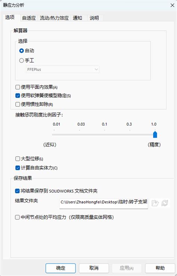Select the 手工 solver radio button
The width and height of the screenshot is (177, 276).
pyautogui.click(x=21, y=61)
